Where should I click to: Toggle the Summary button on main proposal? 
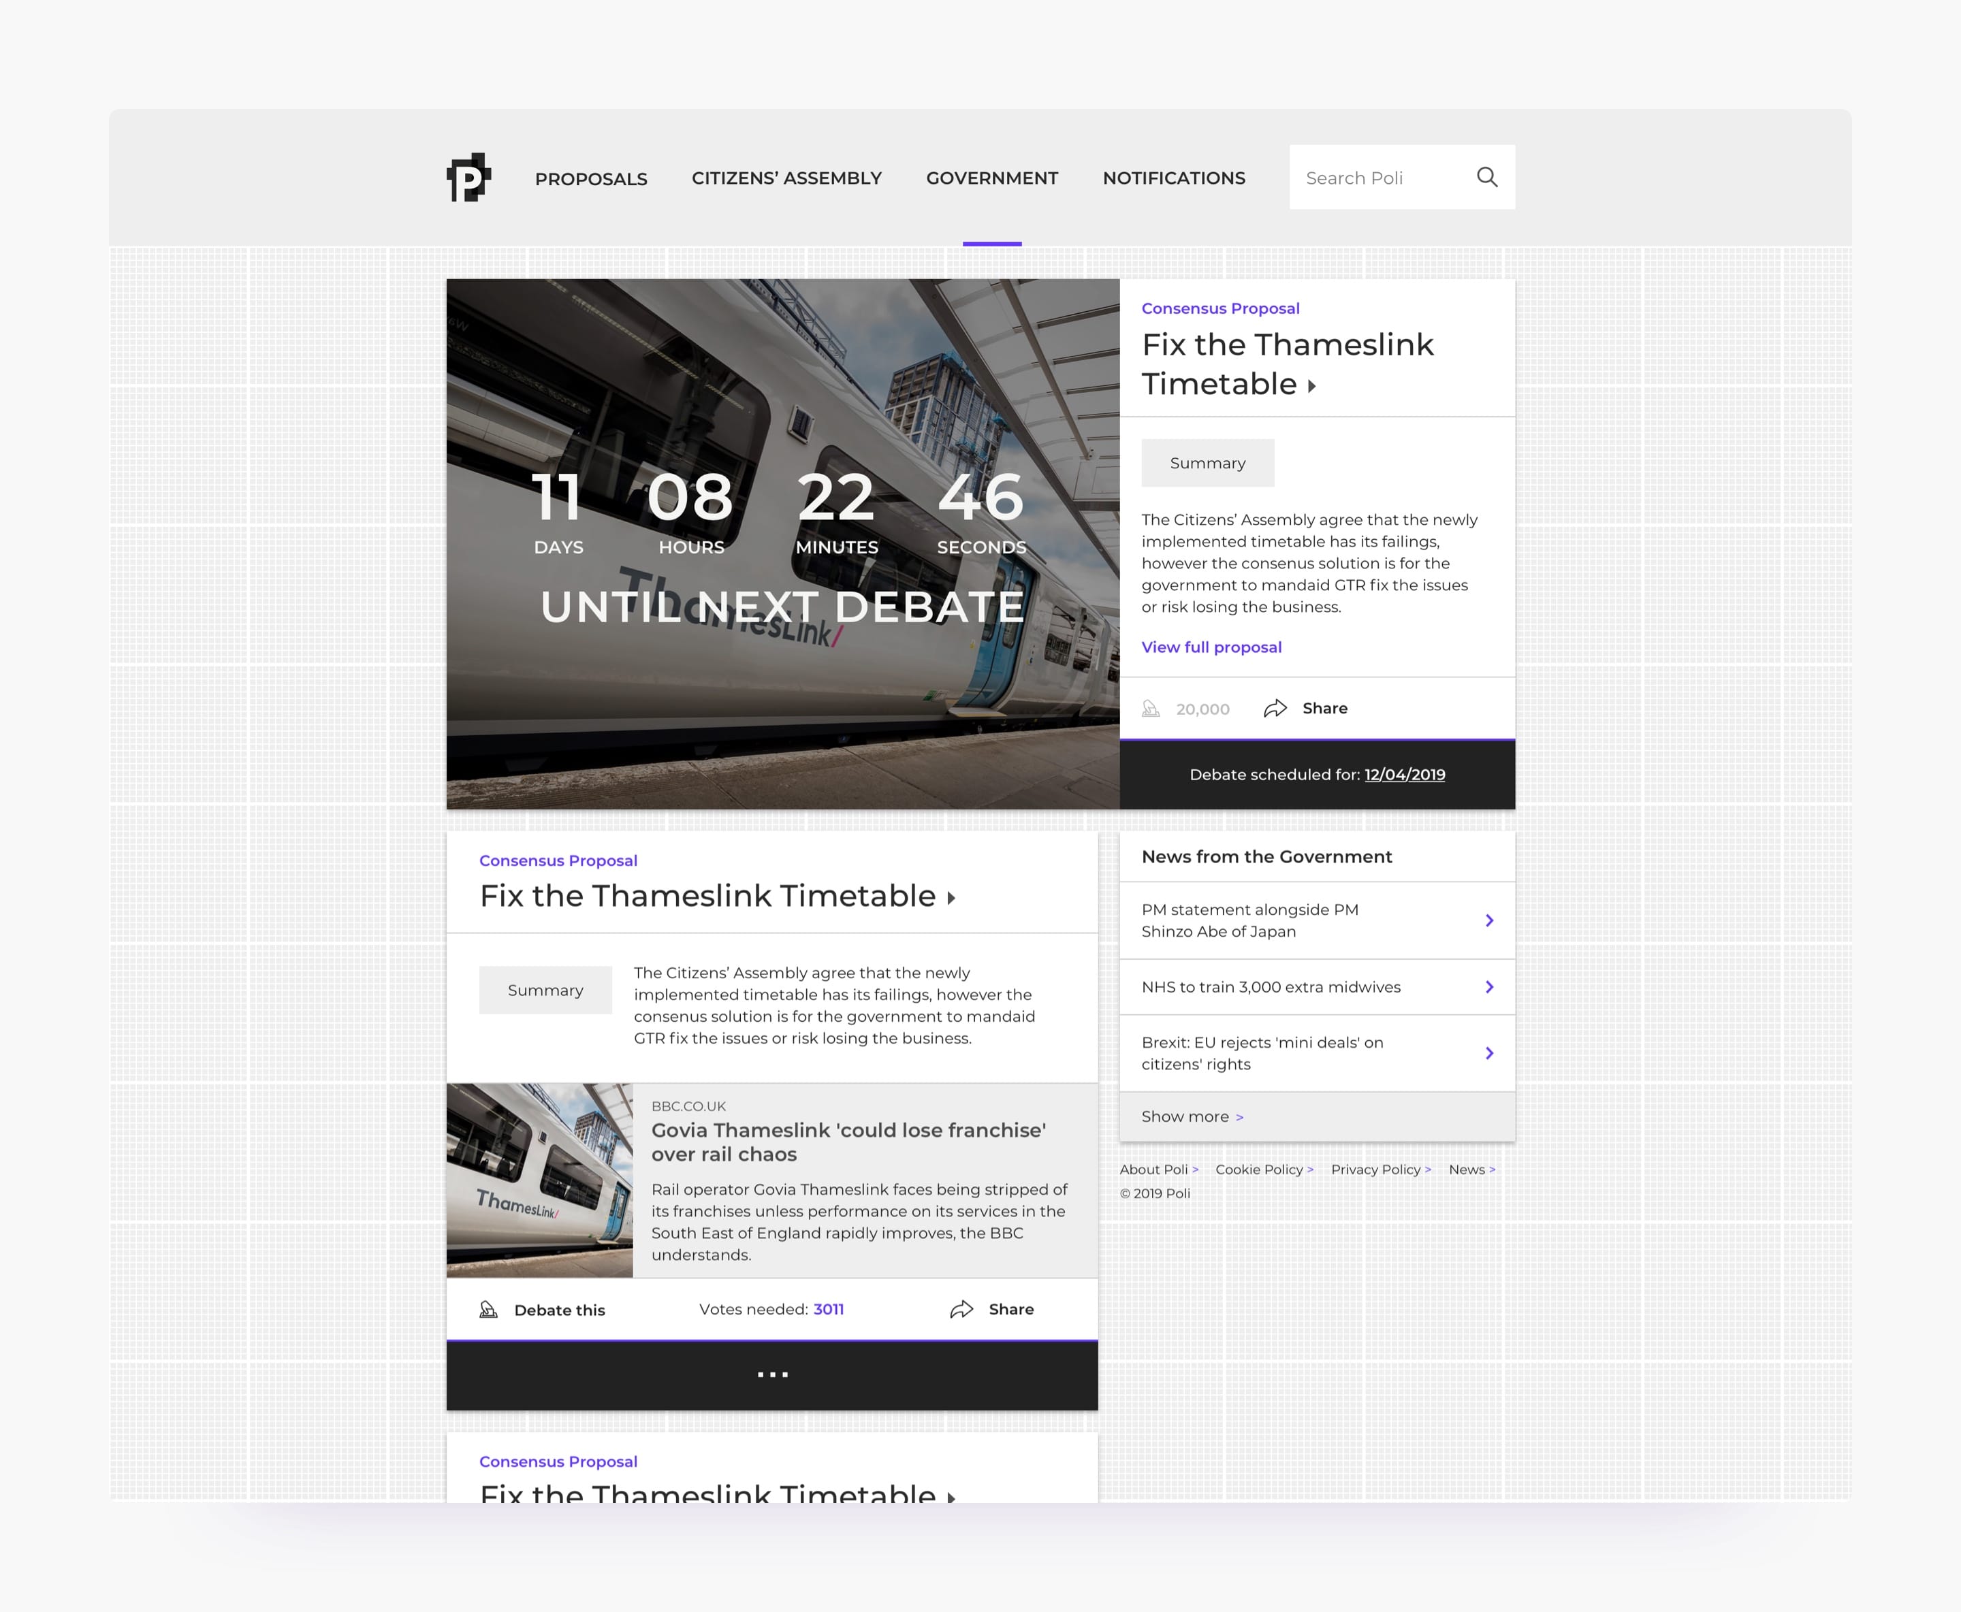(x=1205, y=462)
